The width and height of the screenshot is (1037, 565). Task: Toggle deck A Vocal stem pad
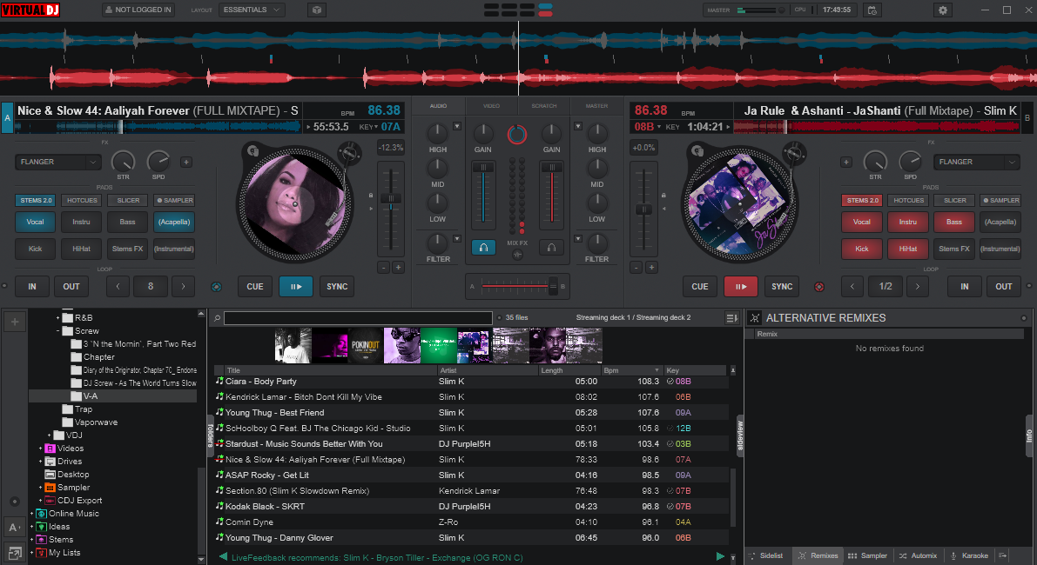(x=35, y=222)
